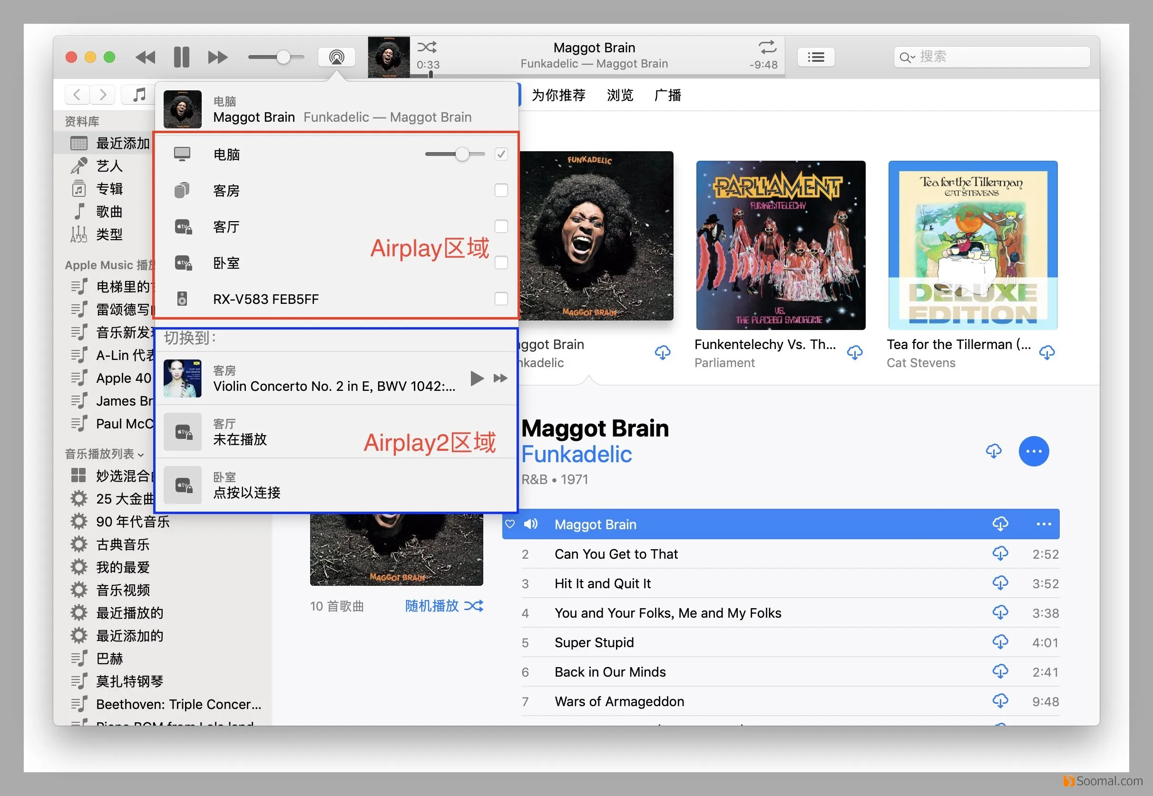Connect to 卧室 点按以连接 device

pos(336,485)
